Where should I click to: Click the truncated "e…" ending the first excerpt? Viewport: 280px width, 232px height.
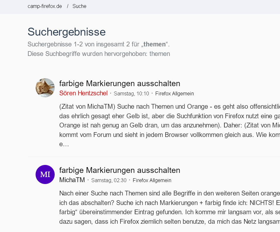(x=64, y=144)
